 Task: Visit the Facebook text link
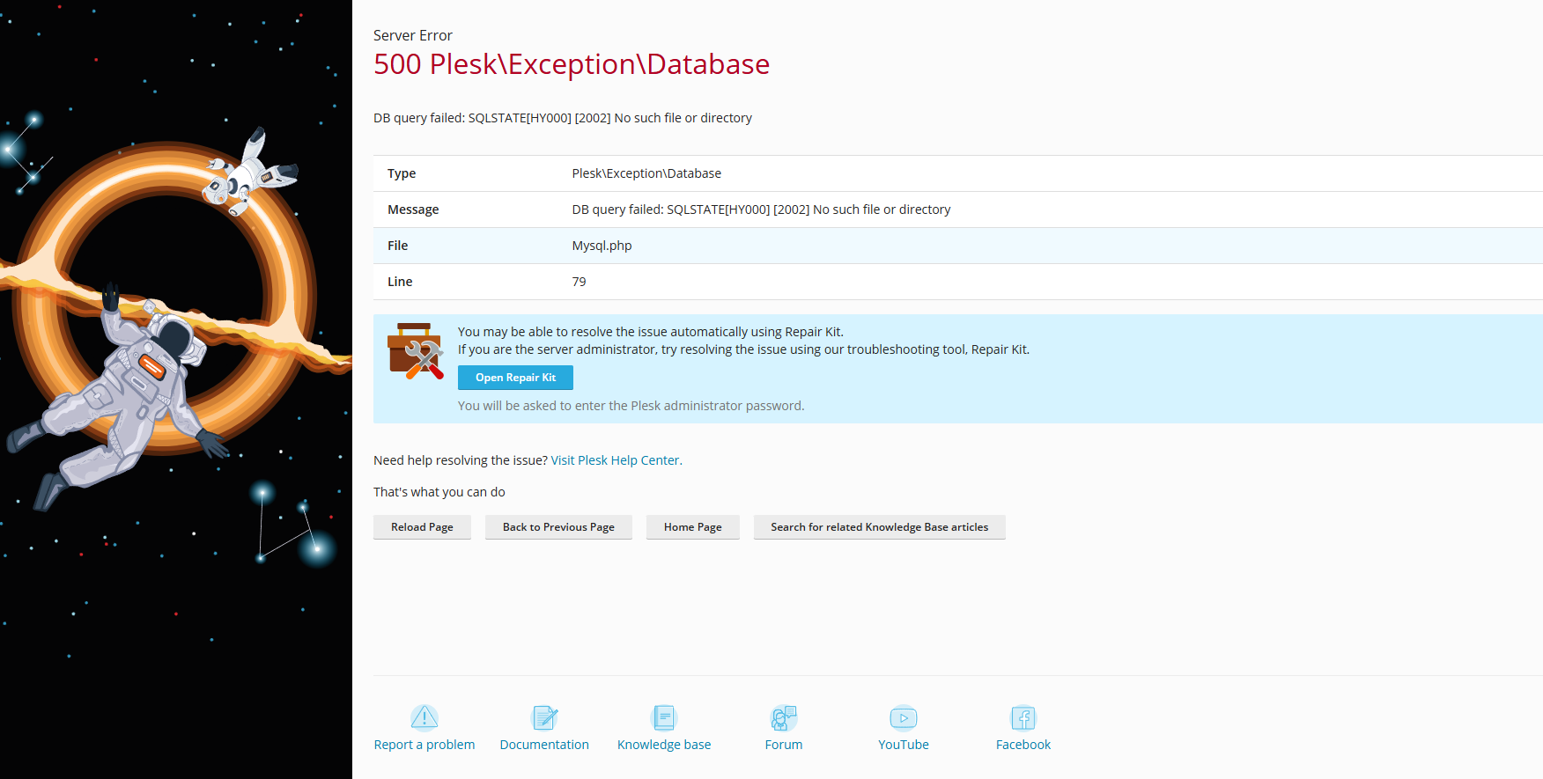click(x=1023, y=745)
